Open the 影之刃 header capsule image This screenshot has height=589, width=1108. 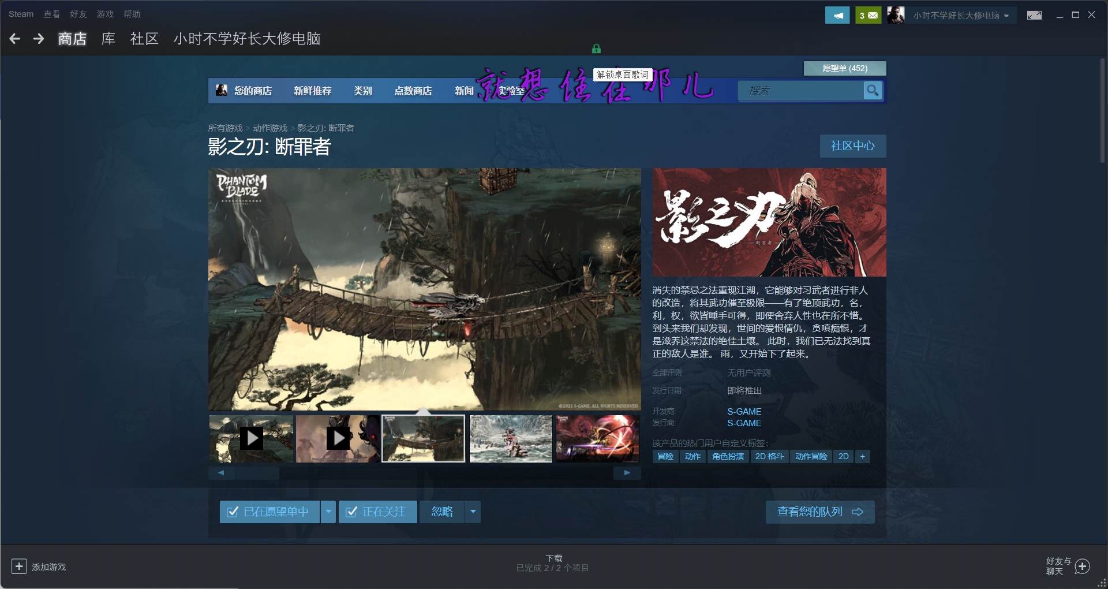tap(769, 222)
